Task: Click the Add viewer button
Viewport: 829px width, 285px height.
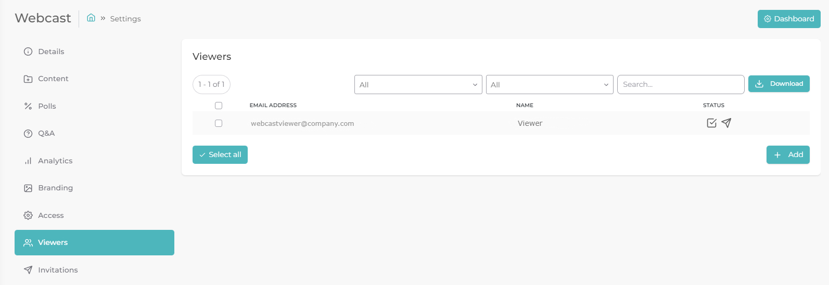Action: click(x=788, y=154)
